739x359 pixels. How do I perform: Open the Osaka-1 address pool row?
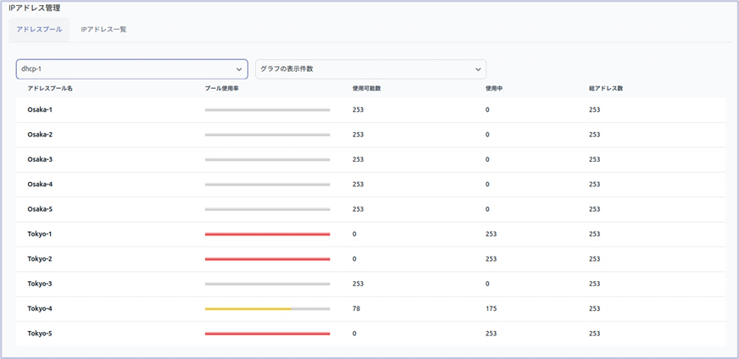pos(370,110)
